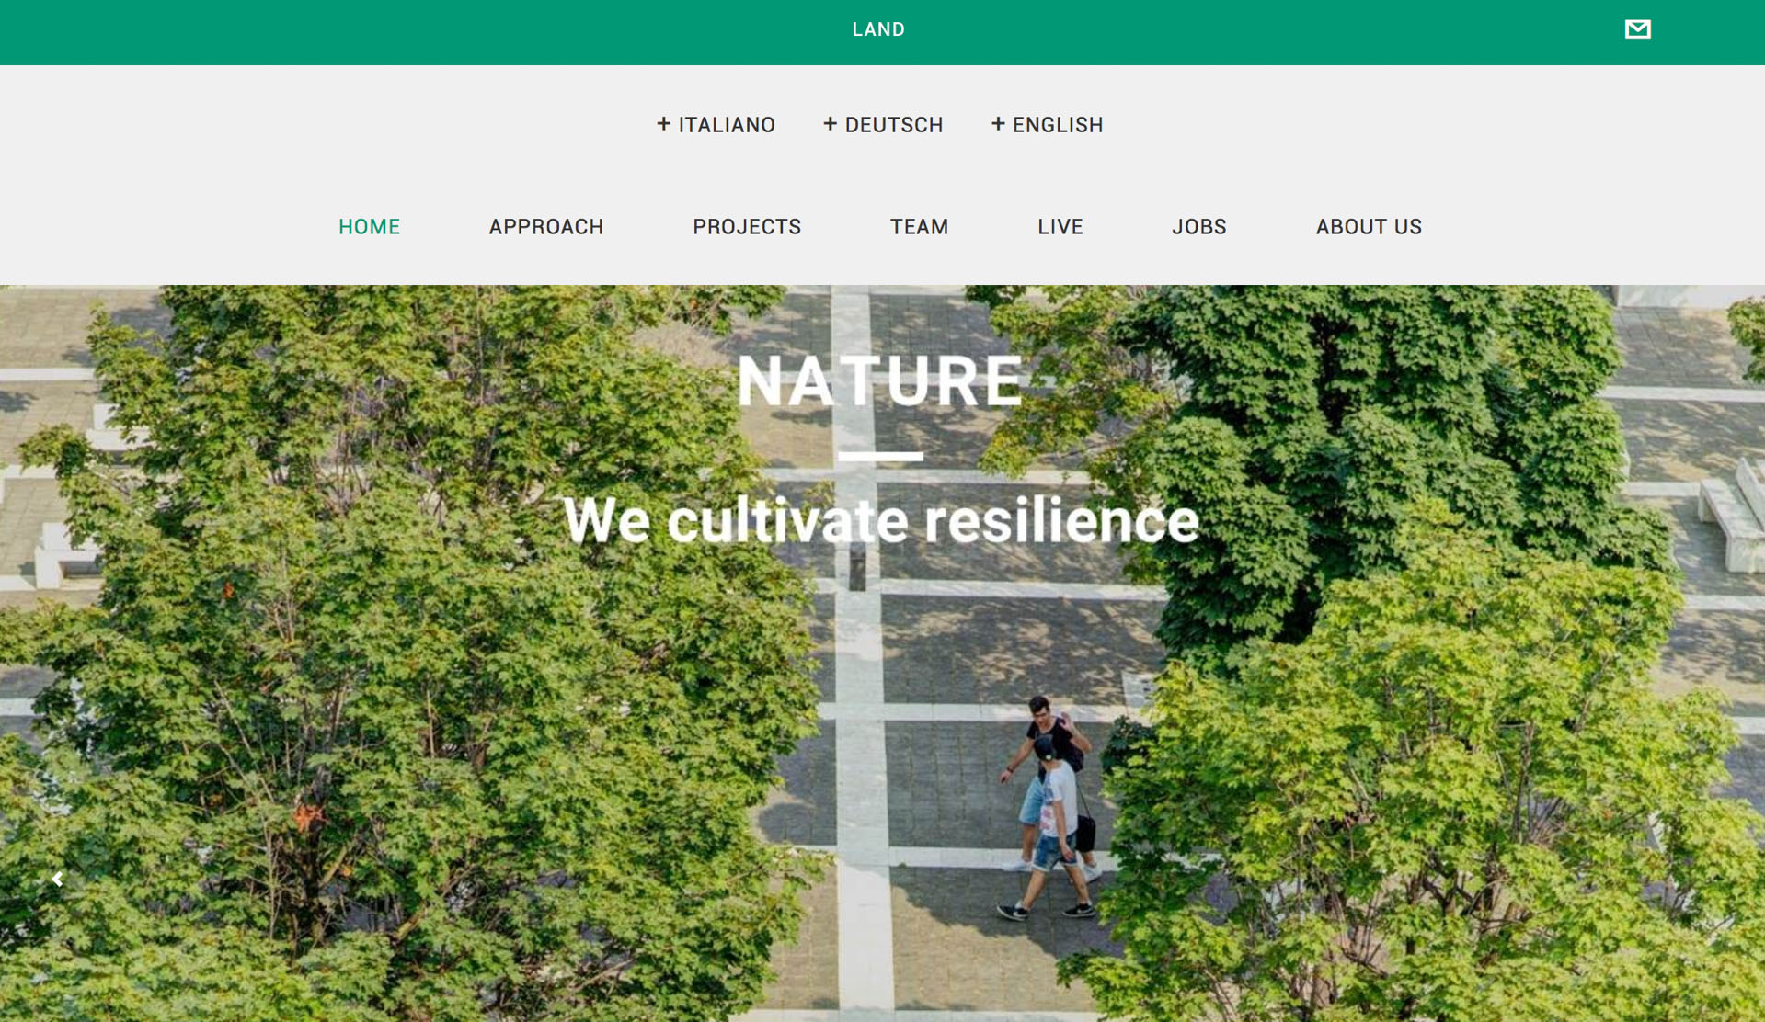Click the white divider line below NATURE
This screenshot has width=1765, height=1022.
point(880,456)
